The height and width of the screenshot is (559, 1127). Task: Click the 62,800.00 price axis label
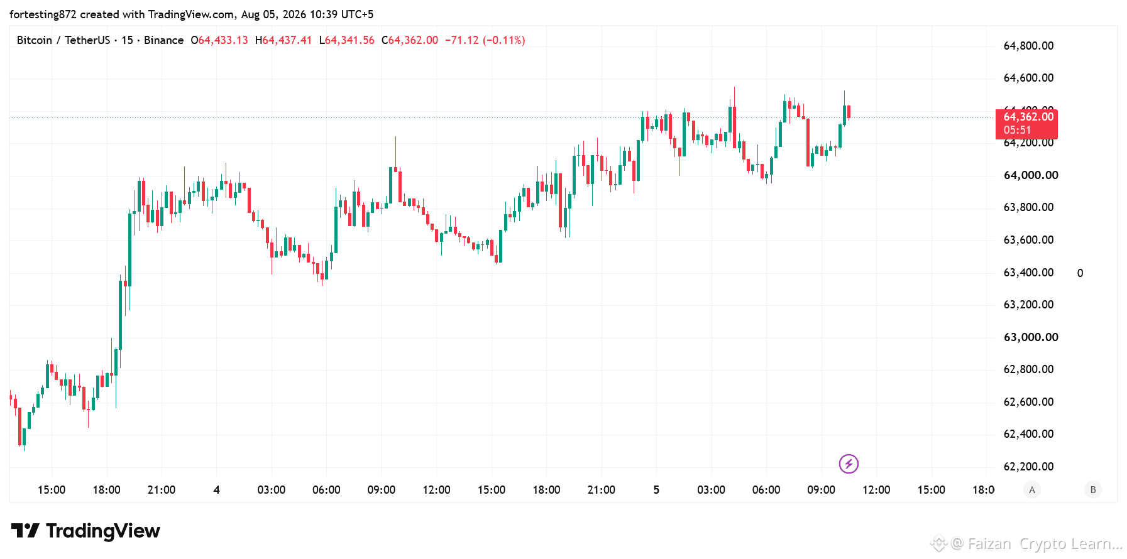(x=1028, y=369)
